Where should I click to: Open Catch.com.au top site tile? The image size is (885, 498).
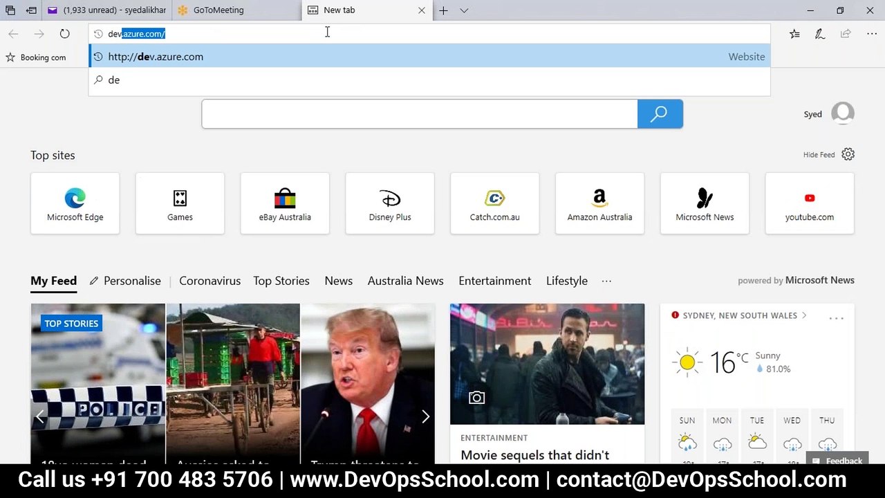pos(494,203)
